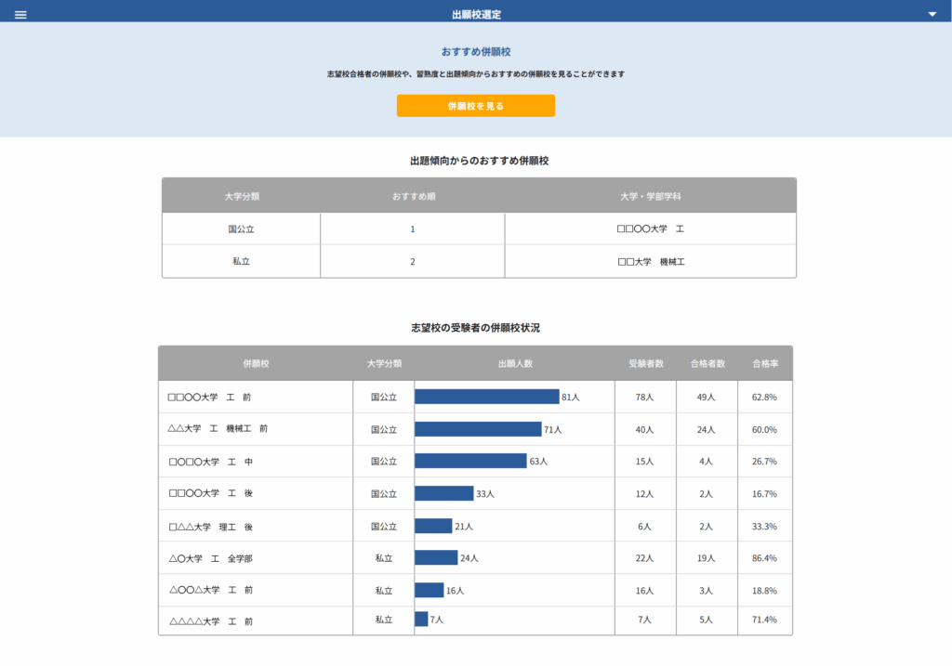The width and height of the screenshot is (952, 666).
Task: Select the △○○△大学 工 前 row
Action: pos(475,590)
